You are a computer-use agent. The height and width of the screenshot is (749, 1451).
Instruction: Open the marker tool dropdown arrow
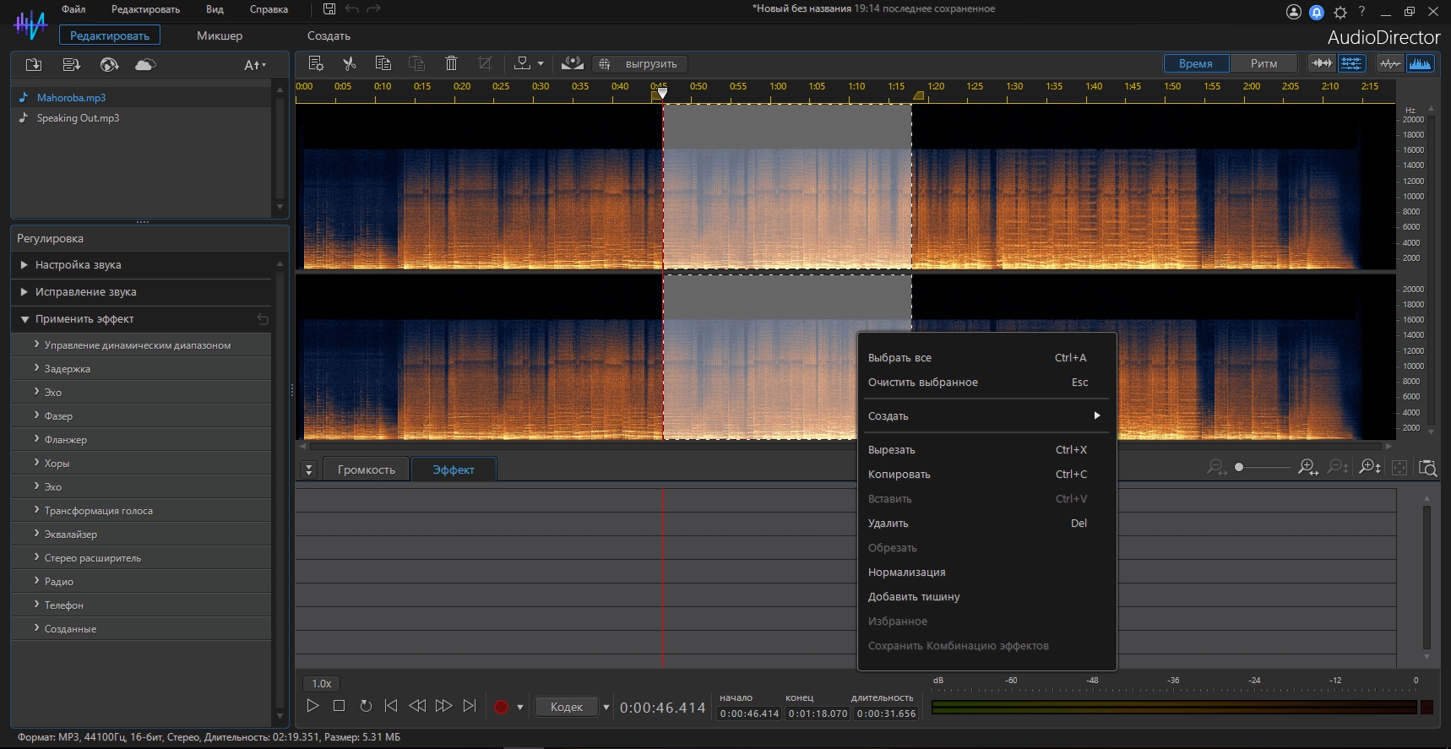click(541, 63)
